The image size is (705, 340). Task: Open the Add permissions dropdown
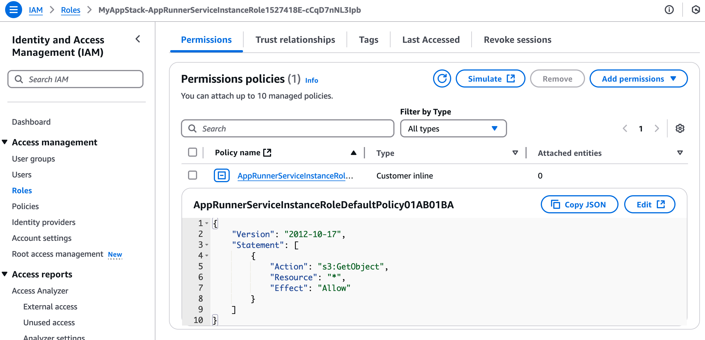click(x=638, y=78)
